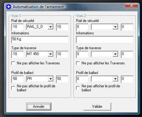Click Voie 1 ballast field showing -50
Image resolution: width=142 pixels, height=117 pixels.
click(17, 79)
